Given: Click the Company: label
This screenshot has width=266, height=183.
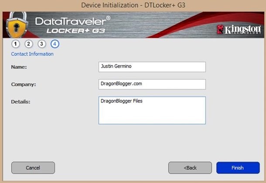Looking at the screenshot, I should pos(24,84).
